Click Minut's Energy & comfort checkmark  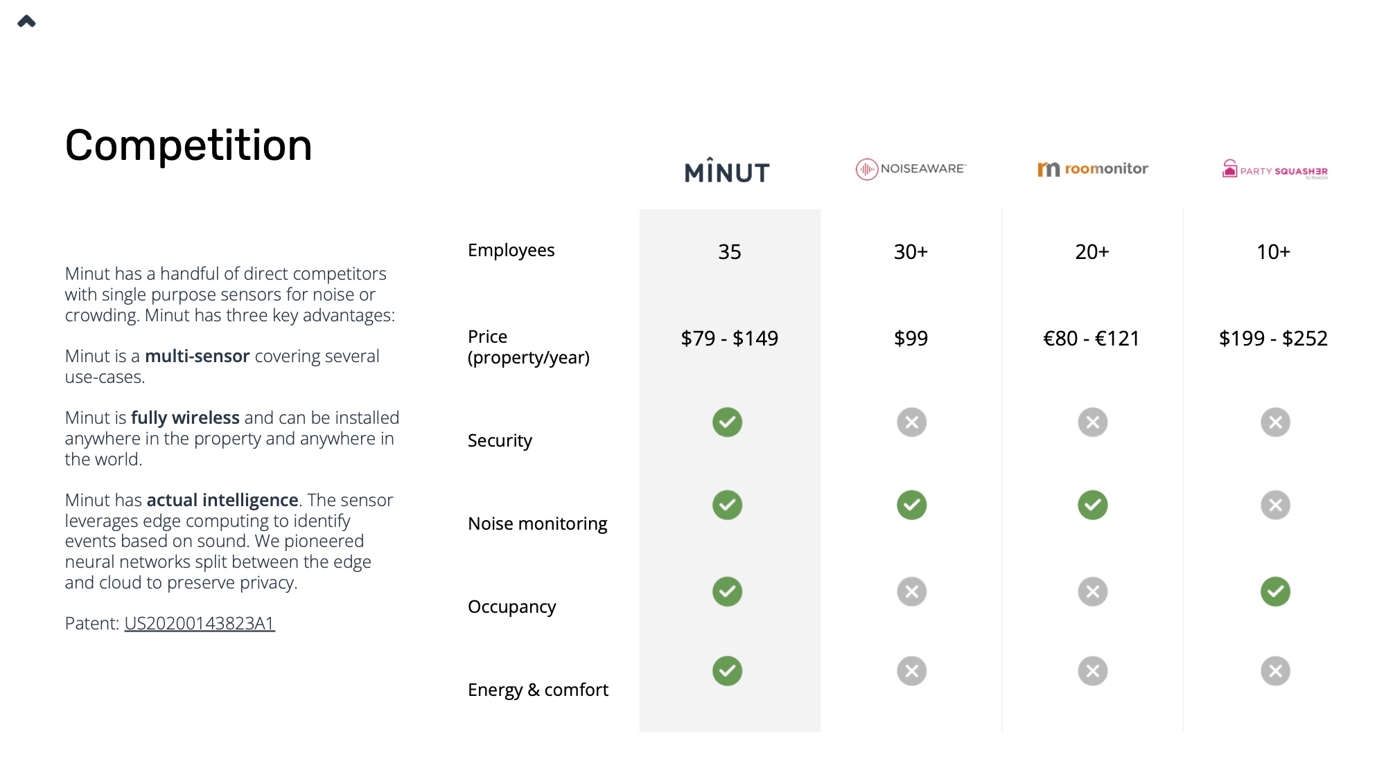click(x=727, y=671)
